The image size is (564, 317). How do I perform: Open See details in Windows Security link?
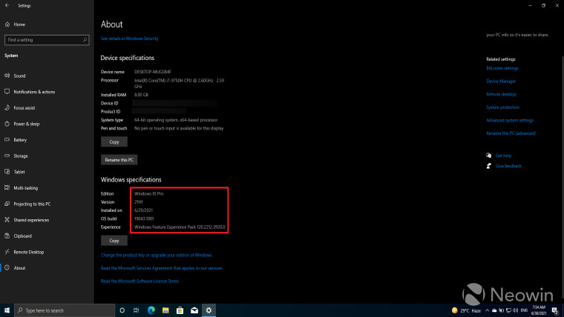129,39
